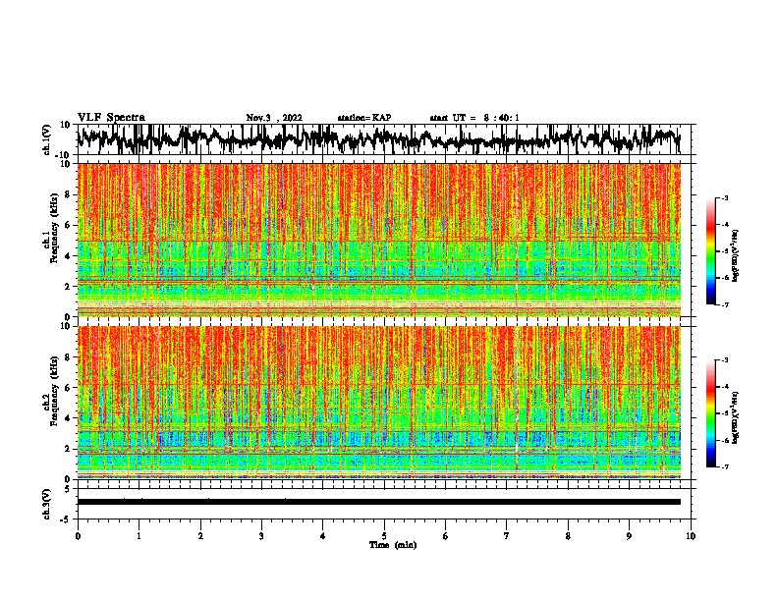Click the solid black ch.3 signal bar
Screen dimensions: 778x601
(378, 502)
